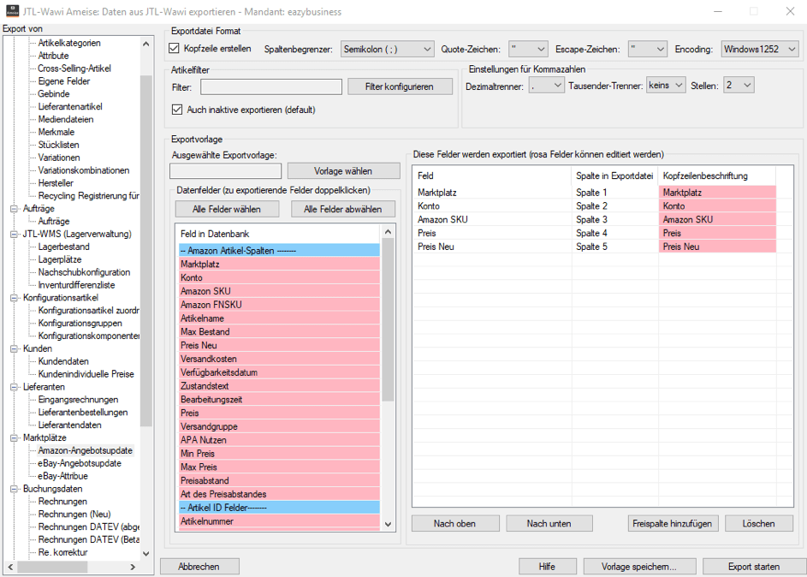The image size is (807, 577).
Task: Open the Stellen dropdown
Action: coord(739,86)
